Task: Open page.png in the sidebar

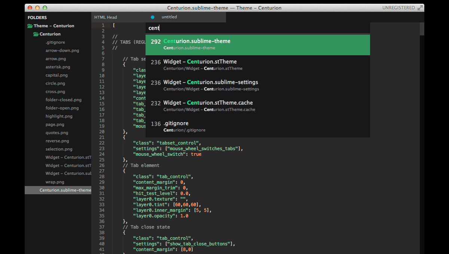Action: (55, 124)
